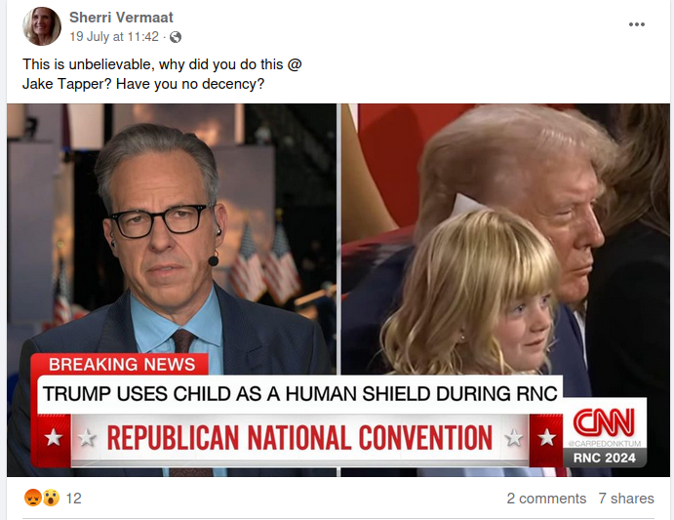Click Sherri Vermaat's profile picture
Image resolution: width=674 pixels, height=520 pixels.
click(42, 26)
